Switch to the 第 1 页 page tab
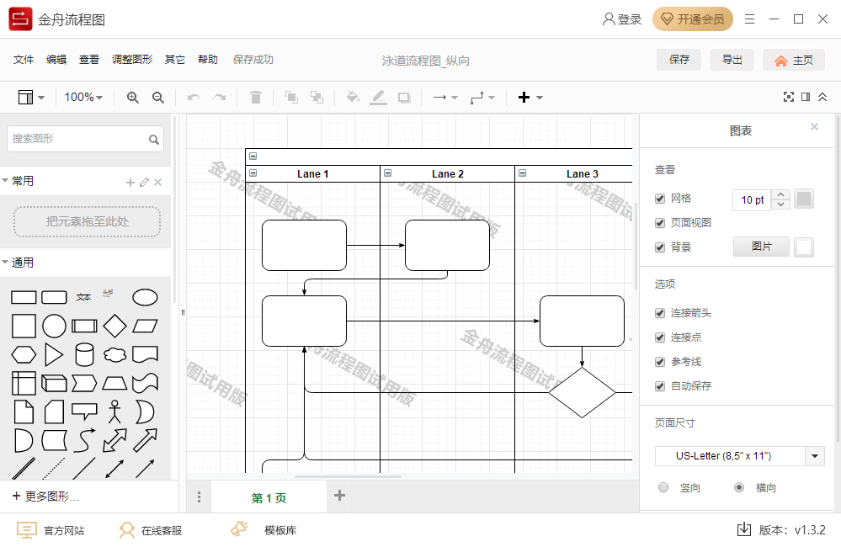 point(269,497)
